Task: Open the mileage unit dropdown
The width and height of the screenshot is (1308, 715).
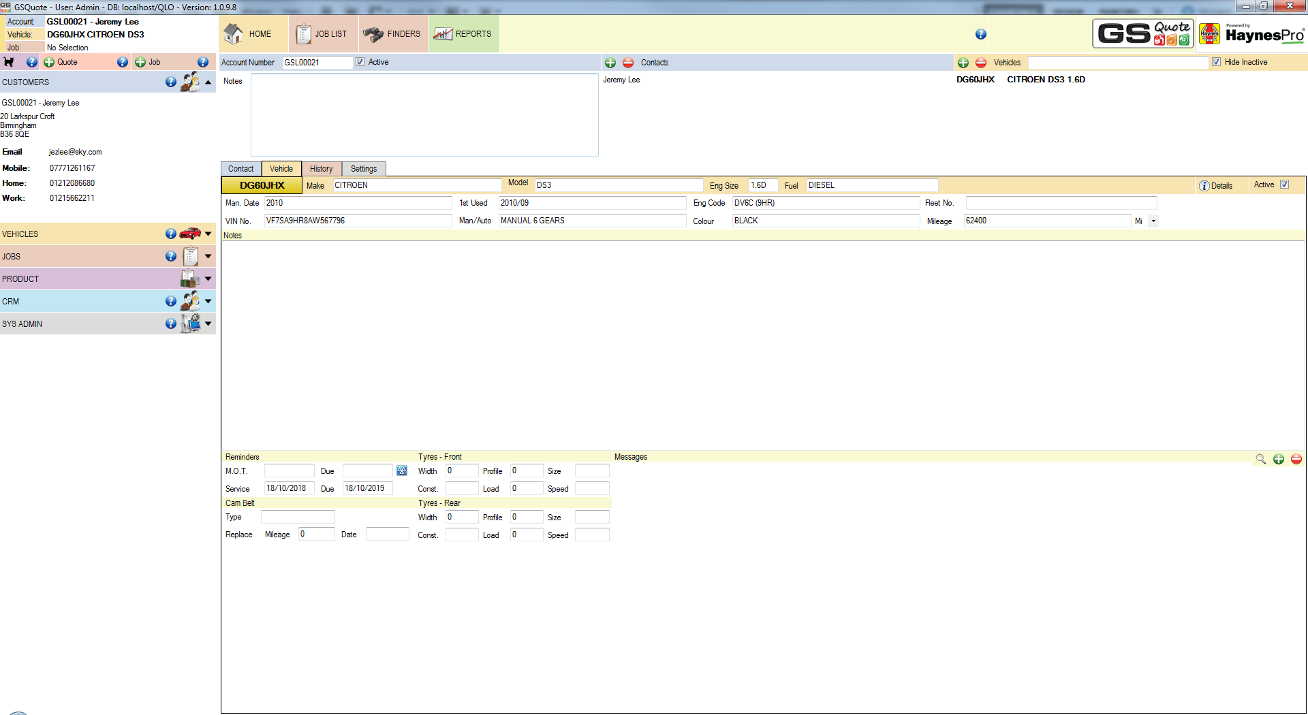Action: point(1153,221)
